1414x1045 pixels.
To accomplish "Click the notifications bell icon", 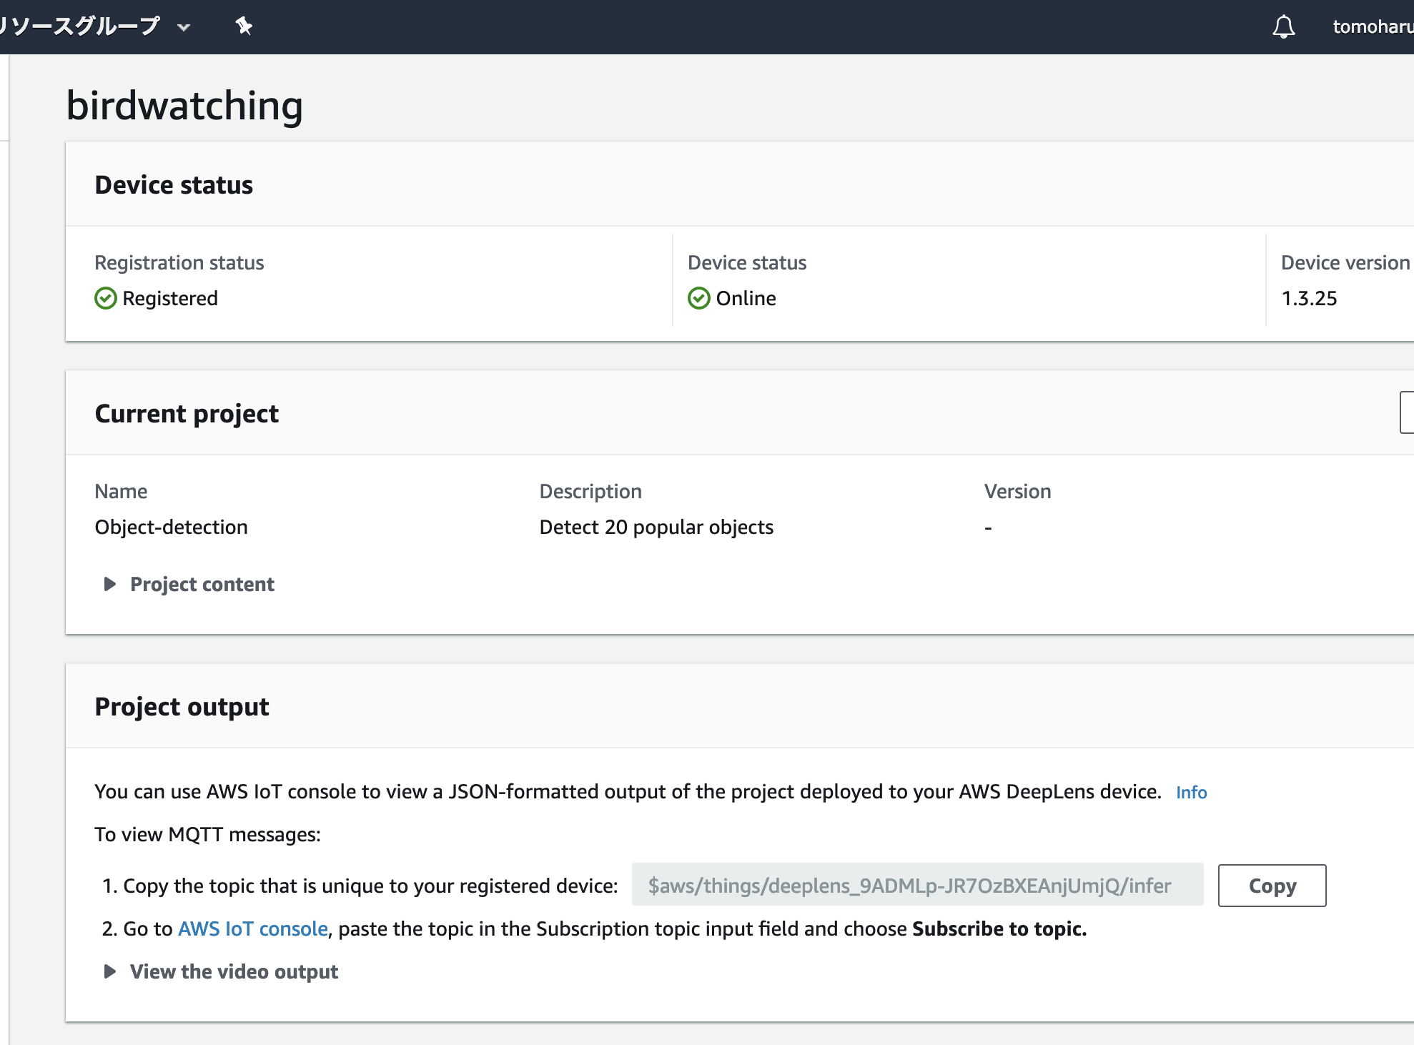I will (x=1283, y=27).
